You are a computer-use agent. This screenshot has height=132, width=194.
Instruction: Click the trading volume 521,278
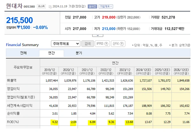(x=168, y=17)
